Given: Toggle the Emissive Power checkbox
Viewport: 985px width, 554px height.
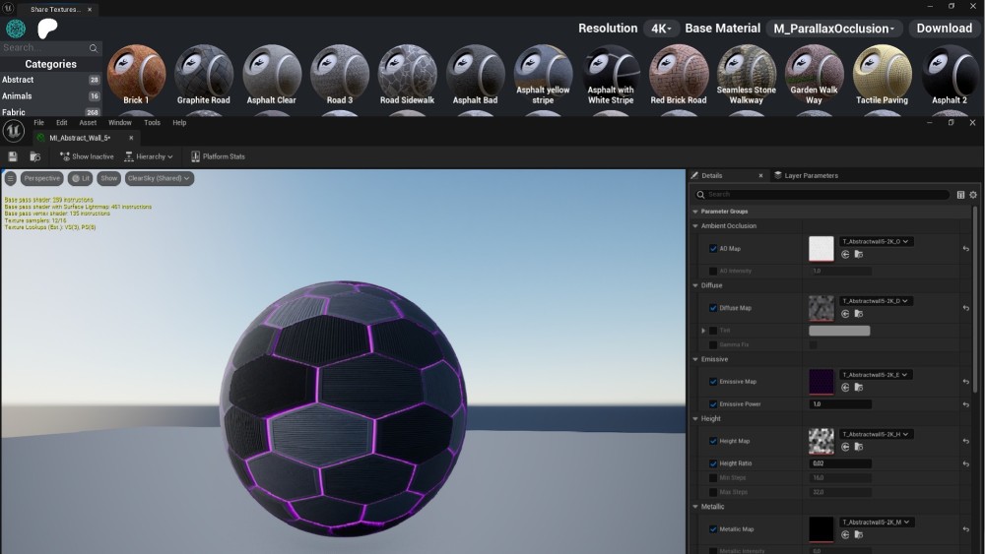Looking at the screenshot, I should (713, 404).
